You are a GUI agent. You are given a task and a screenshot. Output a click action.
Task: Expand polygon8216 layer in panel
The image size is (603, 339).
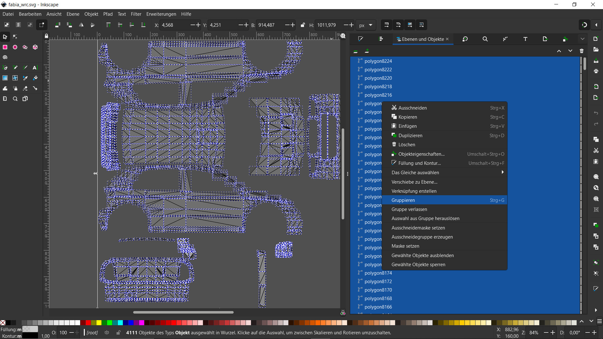pos(354,95)
